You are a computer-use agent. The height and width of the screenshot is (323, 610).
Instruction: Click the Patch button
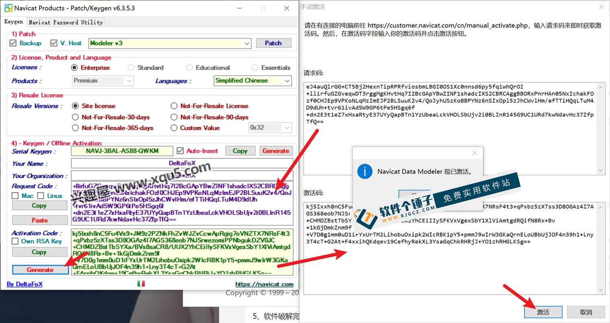273,43
